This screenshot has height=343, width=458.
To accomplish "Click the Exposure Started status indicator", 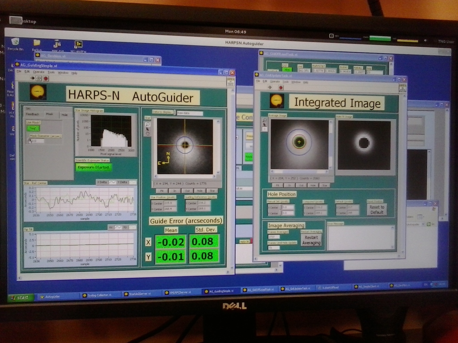I will point(93,167).
